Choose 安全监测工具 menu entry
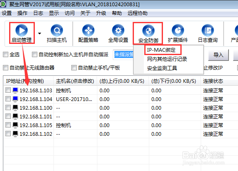This screenshot has height=171, width=238. [x=162, y=68]
